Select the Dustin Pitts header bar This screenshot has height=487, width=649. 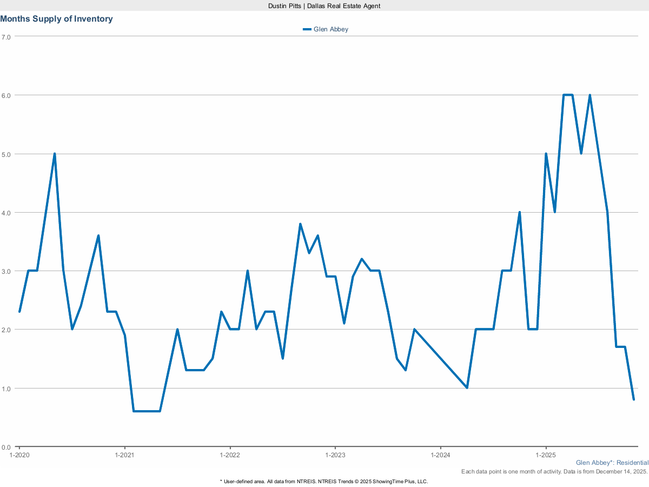pos(324,6)
